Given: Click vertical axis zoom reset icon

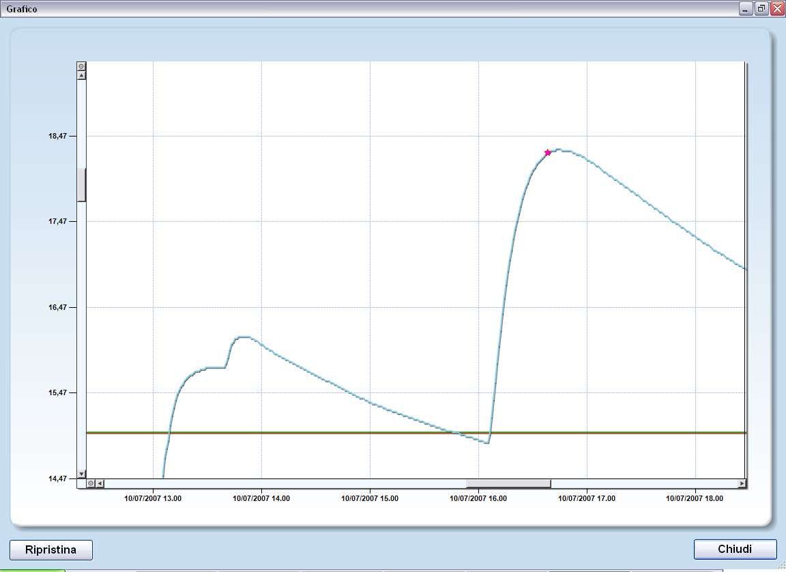Looking at the screenshot, I should [81, 66].
